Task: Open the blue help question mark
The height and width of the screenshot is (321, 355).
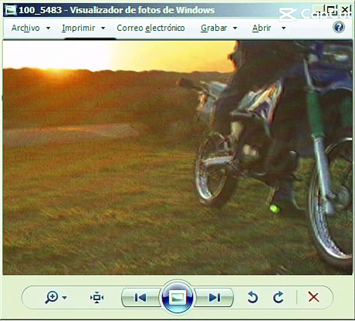Action: point(339,28)
